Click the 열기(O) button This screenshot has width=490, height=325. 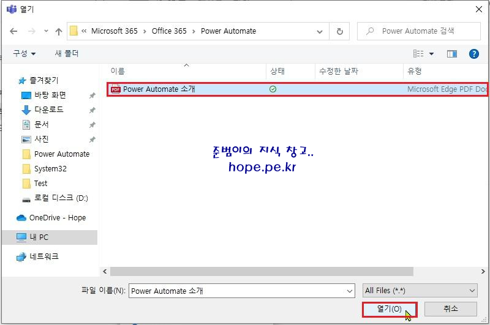coord(390,309)
